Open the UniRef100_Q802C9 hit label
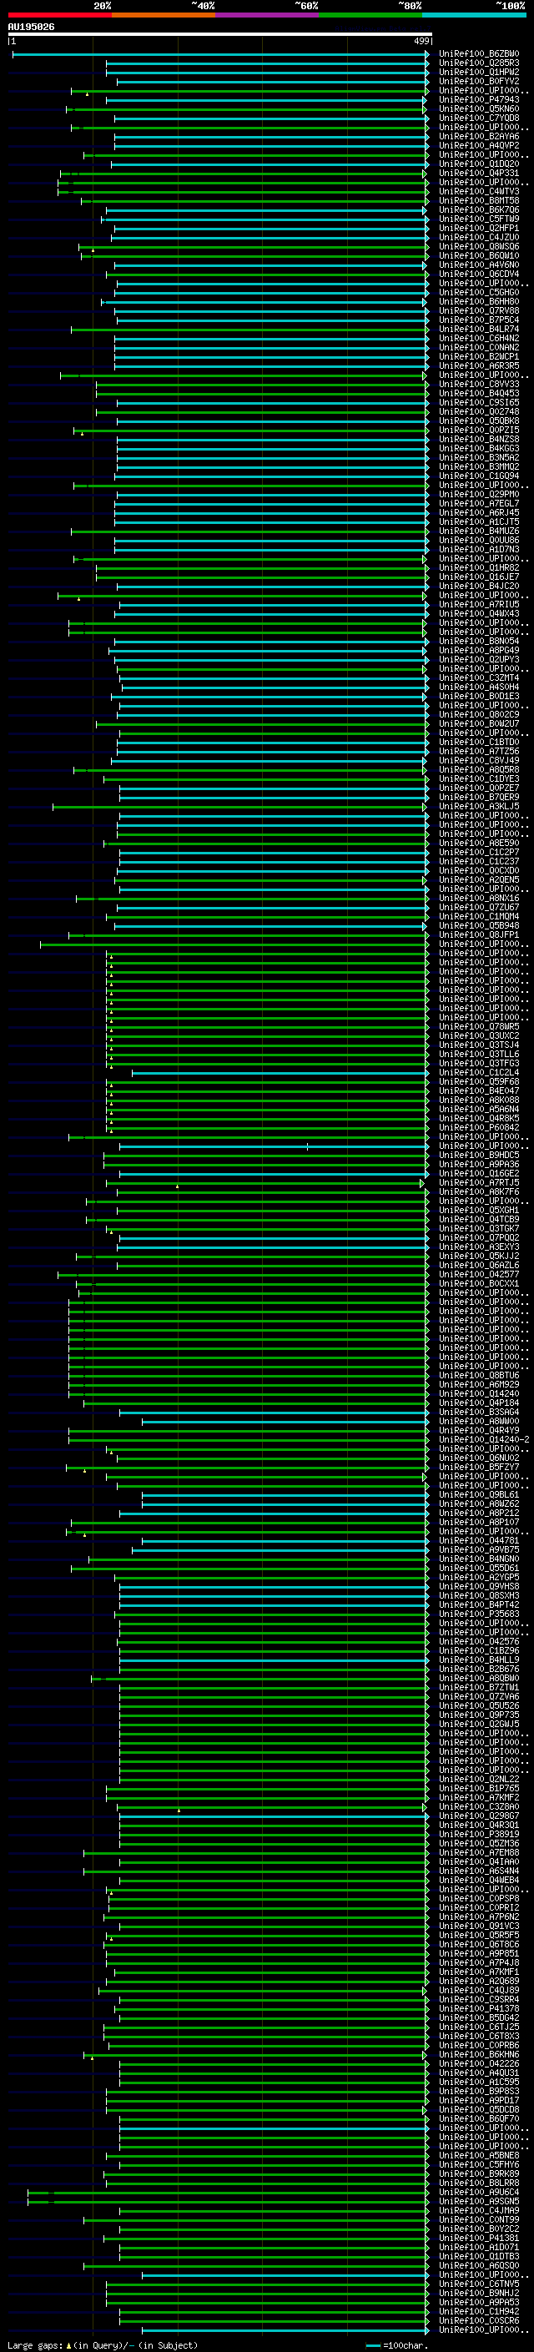534x2352 pixels. pos(479,715)
